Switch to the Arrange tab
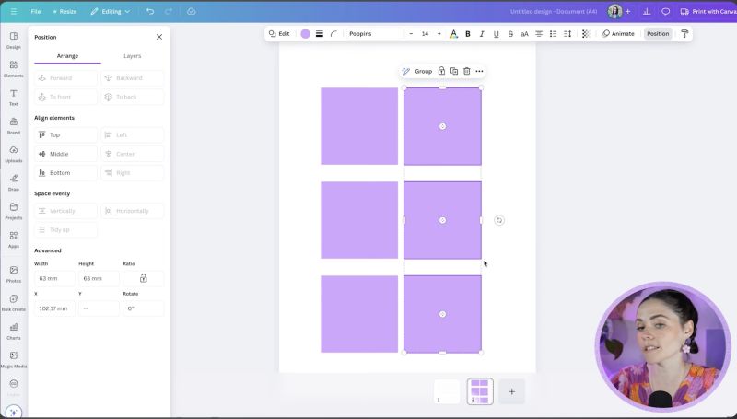Viewport: 737px width, 419px height. click(x=67, y=56)
